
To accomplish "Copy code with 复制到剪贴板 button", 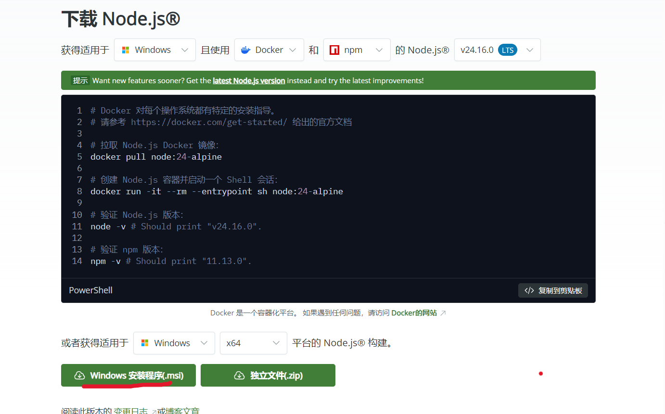I will coord(553,290).
